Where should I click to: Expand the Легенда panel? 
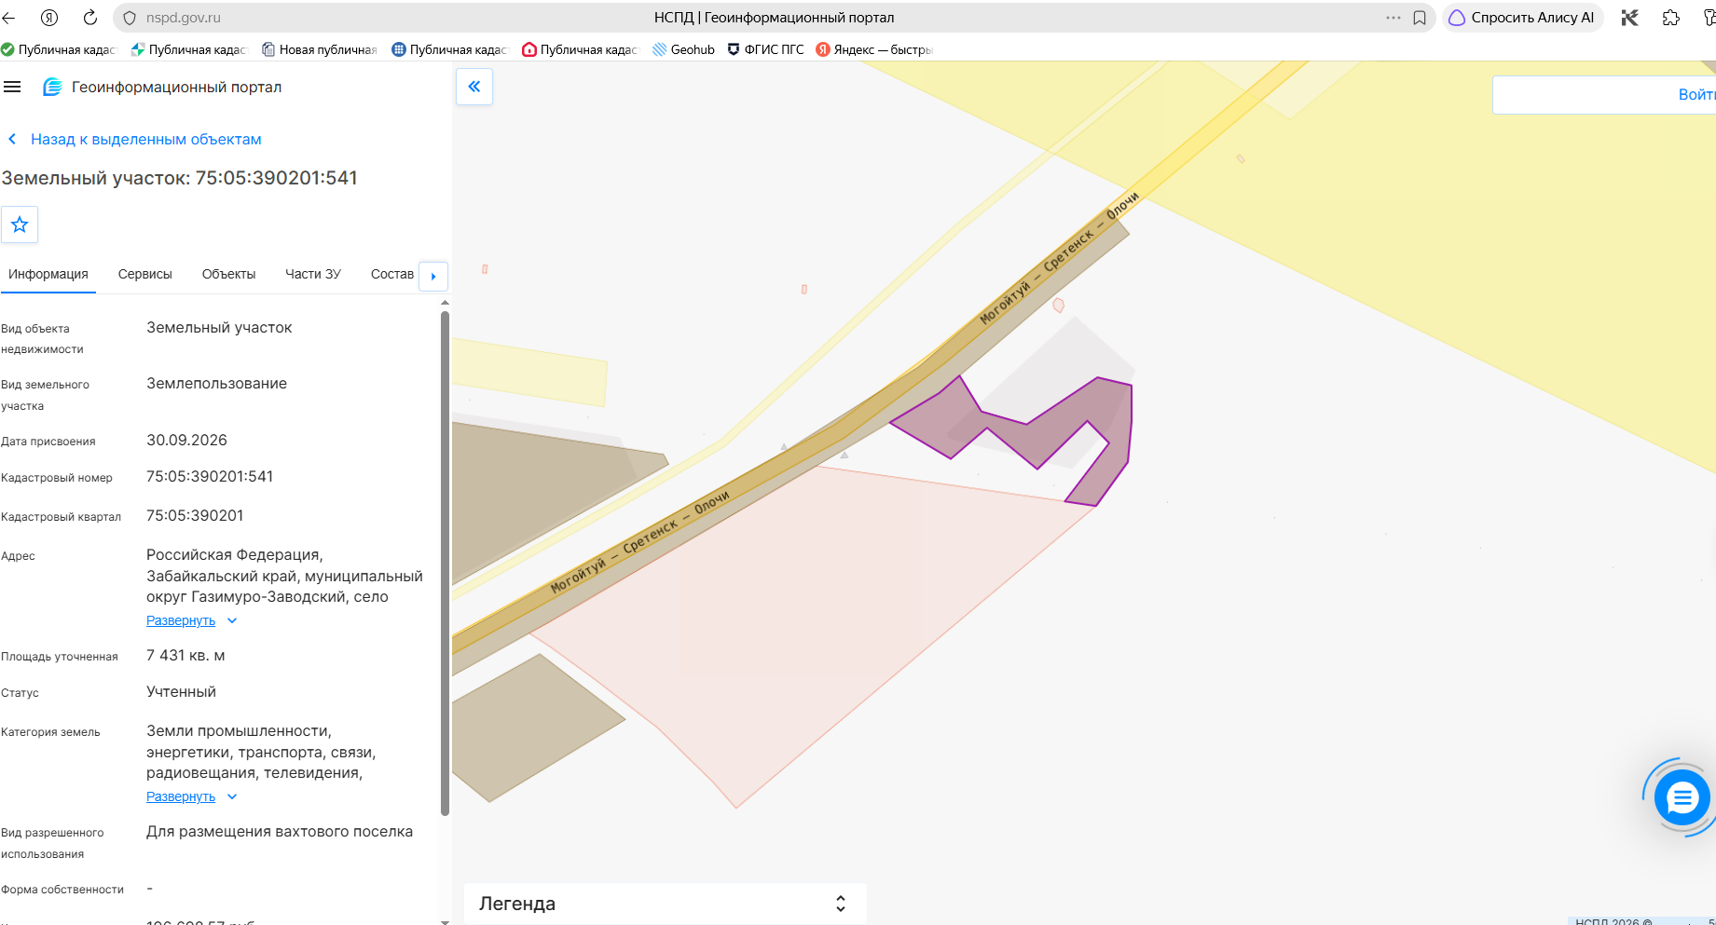(x=665, y=904)
